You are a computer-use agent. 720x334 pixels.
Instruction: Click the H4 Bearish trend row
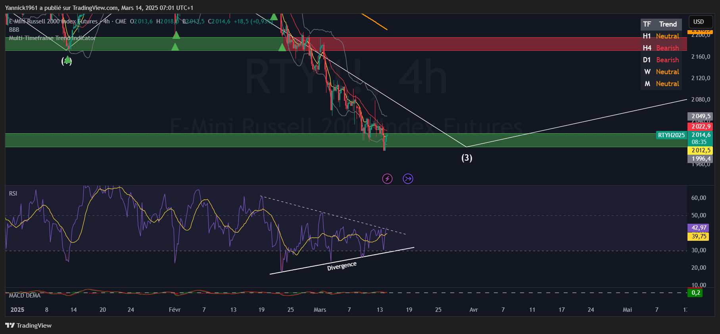pyautogui.click(x=661, y=48)
